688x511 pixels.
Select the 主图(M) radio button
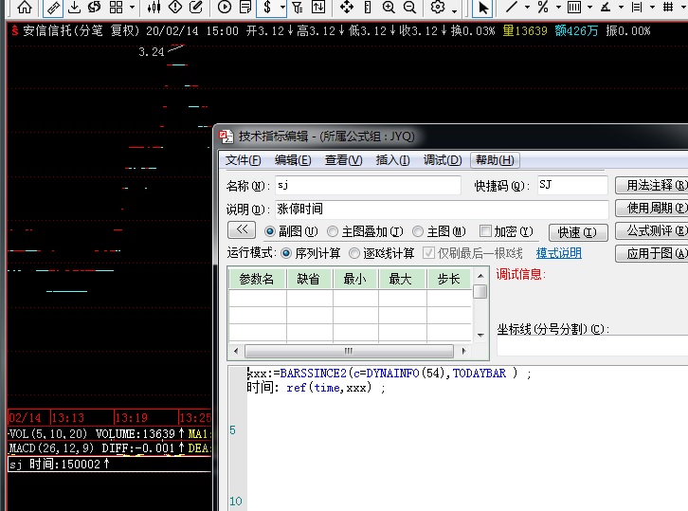418,231
